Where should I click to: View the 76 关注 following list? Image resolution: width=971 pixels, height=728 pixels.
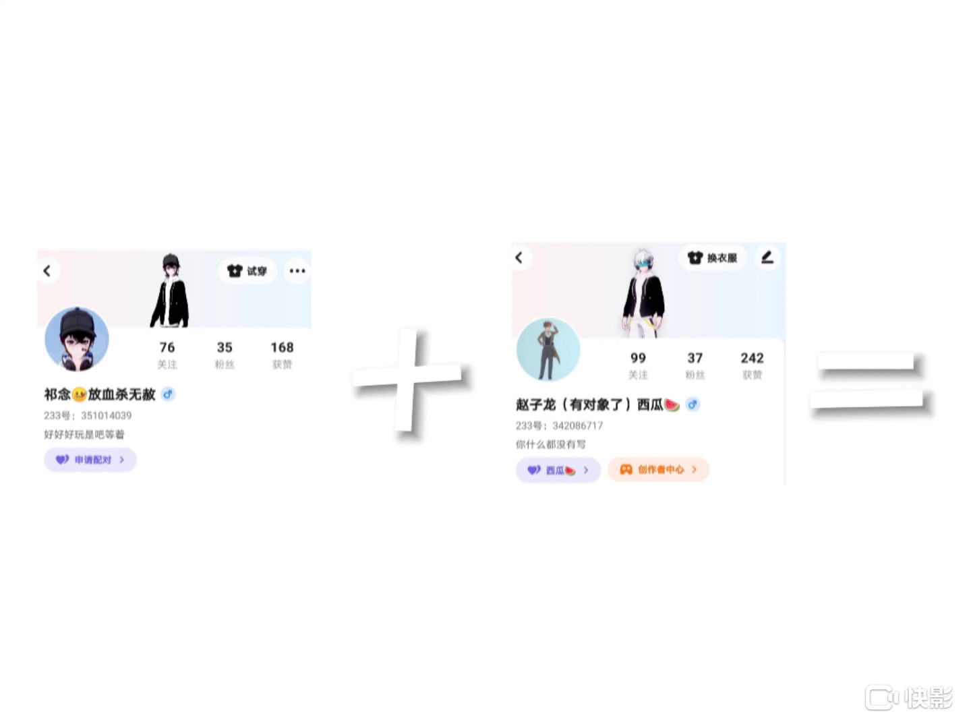point(167,355)
